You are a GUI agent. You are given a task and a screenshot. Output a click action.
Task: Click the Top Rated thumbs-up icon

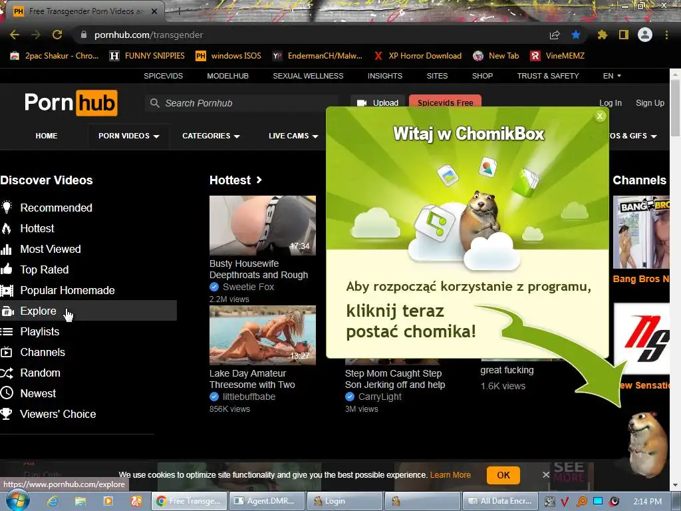[x=7, y=269]
